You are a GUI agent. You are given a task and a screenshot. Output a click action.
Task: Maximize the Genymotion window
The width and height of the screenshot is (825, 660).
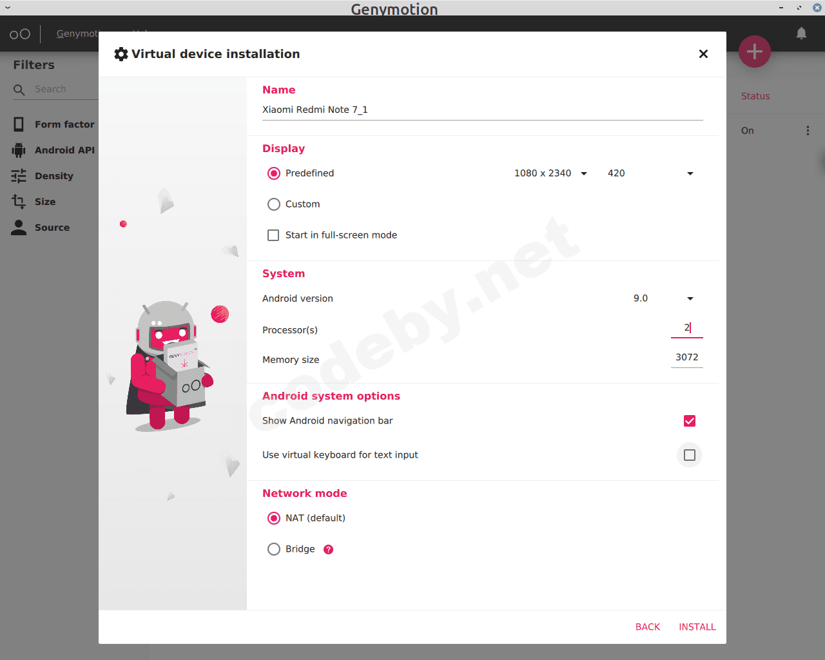coord(799,8)
